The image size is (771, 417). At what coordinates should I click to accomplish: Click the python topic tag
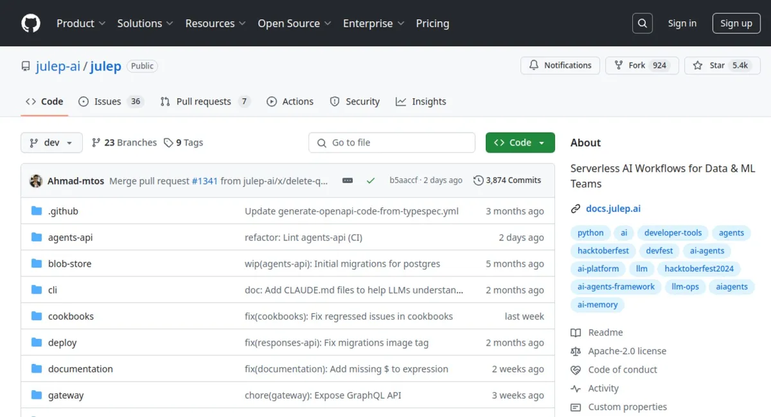590,233
